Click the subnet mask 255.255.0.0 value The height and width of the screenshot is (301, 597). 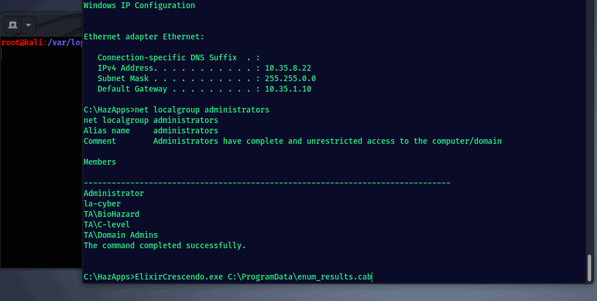pyautogui.click(x=290, y=78)
